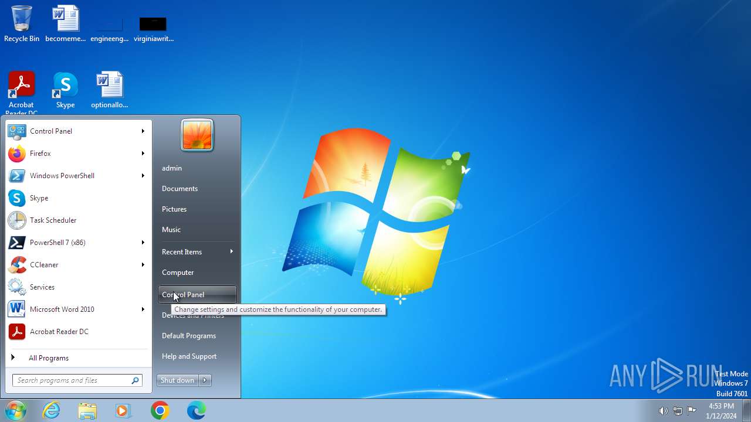Open shutdown options arrow next to Shut down
The width and height of the screenshot is (751, 422).
coord(205,380)
